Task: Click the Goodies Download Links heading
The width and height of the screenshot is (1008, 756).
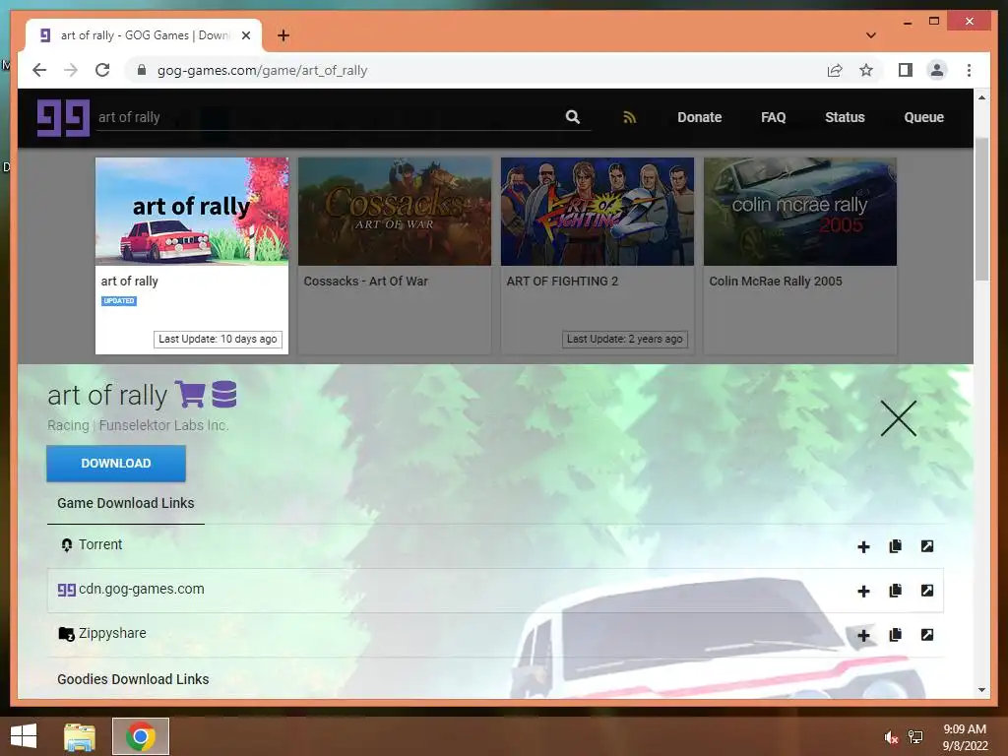Action: tap(133, 679)
